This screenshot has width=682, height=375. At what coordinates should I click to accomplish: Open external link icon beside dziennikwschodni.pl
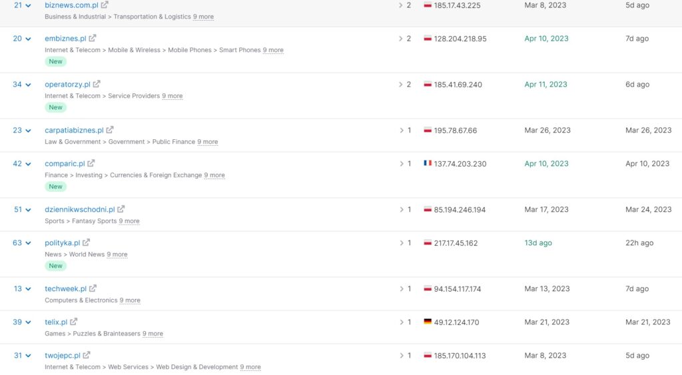[121, 209]
